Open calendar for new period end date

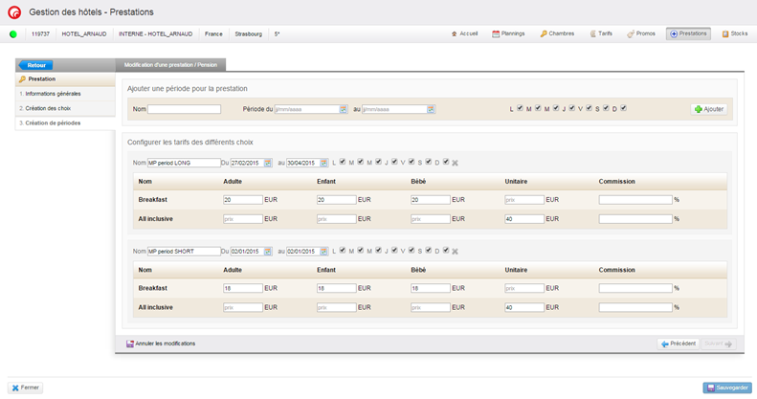pyautogui.click(x=431, y=109)
